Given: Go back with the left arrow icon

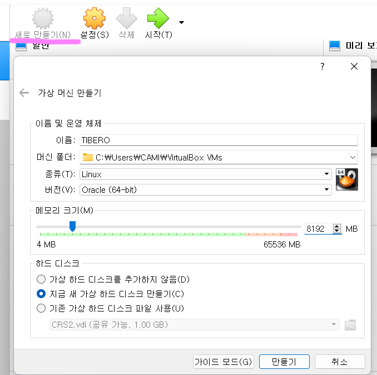Looking at the screenshot, I should click(x=24, y=92).
